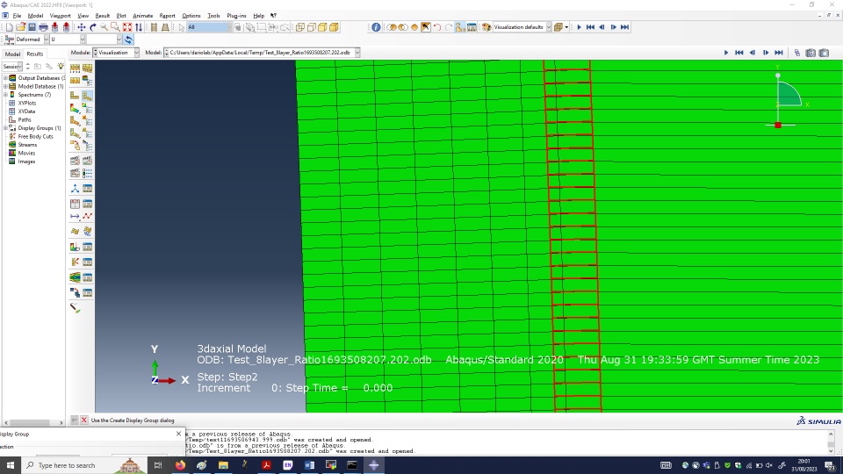Image resolution: width=843 pixels, height=474 pixels.
Task: Select the Magnify View tool
Action: (x=104, y=27)
